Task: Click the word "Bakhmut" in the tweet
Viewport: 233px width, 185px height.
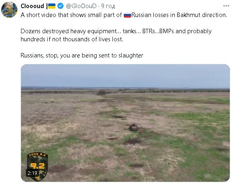Action: point(189,15)
